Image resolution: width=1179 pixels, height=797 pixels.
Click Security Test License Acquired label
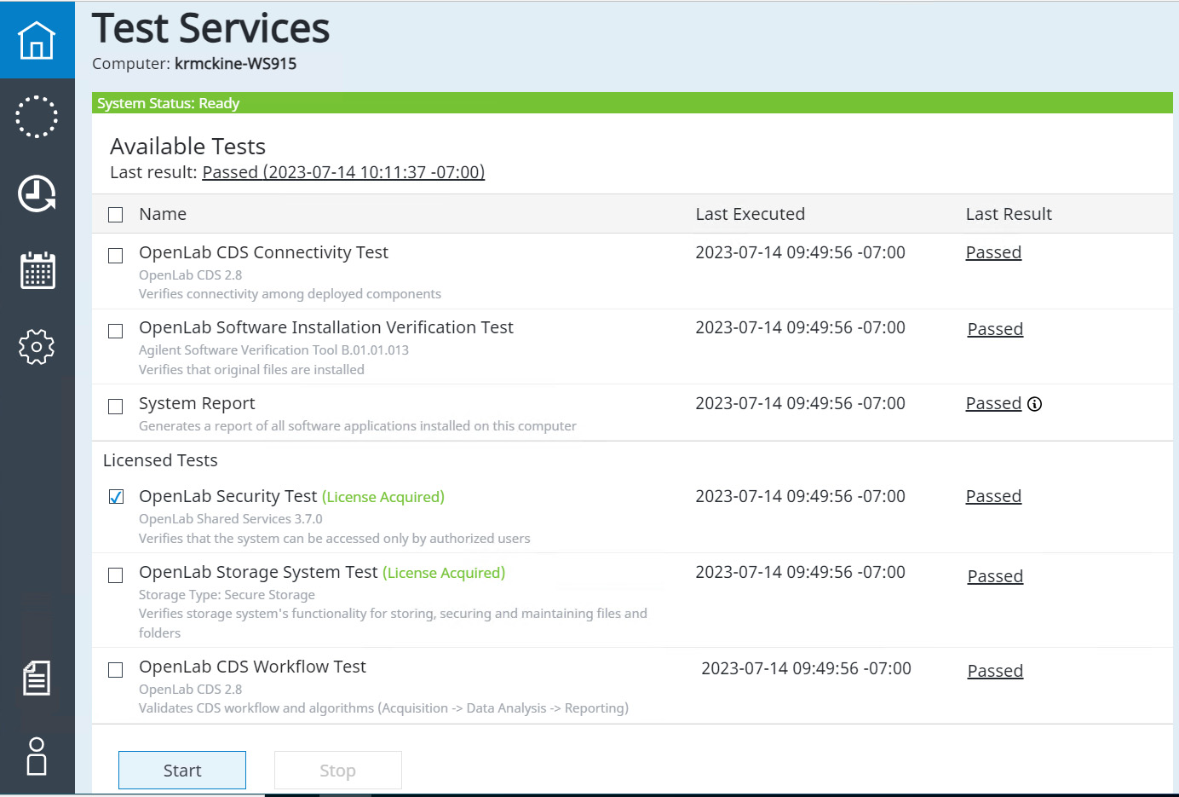tap(383, 497)
